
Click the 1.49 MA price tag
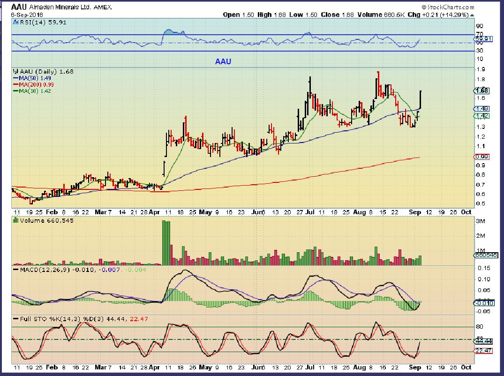coord(482,109)
